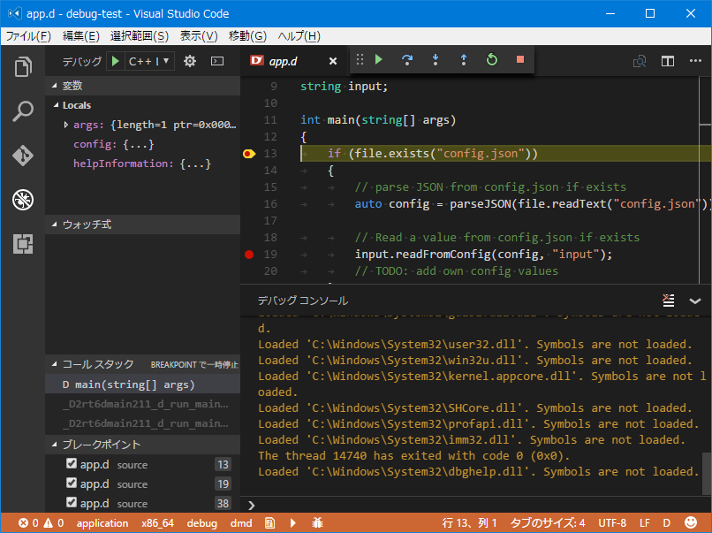The width and height of the screenshot is (712, 533).
Task: Grab the debug toolbar drag handle
Action: point(360,59)
